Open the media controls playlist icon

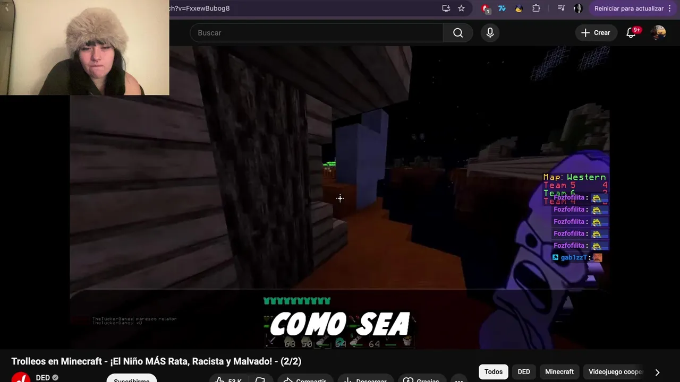click(x=561, y=8)
